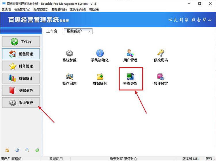Maximize the application window
This screenshot has width=216, height=161.
click(200, 4)
